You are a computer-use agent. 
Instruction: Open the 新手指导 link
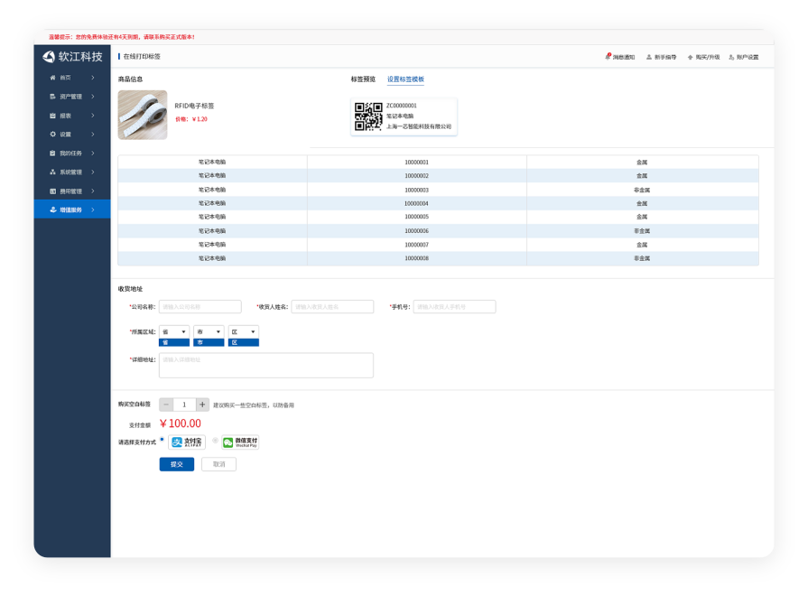(665, 57)
